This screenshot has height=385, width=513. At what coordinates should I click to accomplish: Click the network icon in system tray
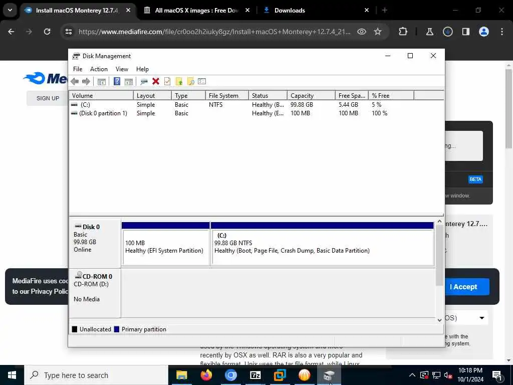point(436,375)
